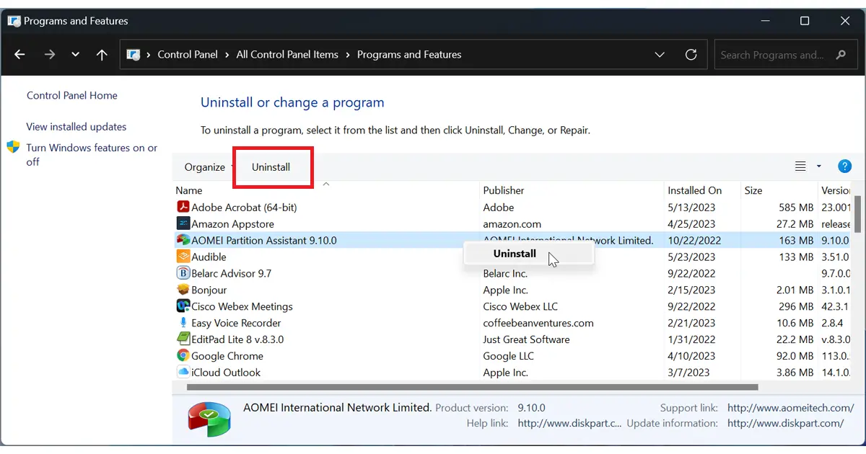The image size is (866, 454).
Task: Open View installed updates link
Action: pos(76,126)
